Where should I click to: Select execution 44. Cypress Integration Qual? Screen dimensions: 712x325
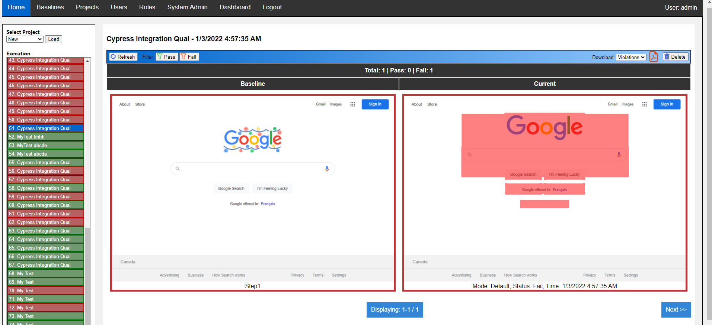(x=45, y=69)
